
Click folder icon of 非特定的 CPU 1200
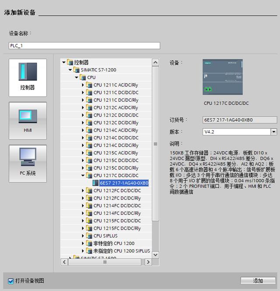pyautogui.click(x=89, y=244)
